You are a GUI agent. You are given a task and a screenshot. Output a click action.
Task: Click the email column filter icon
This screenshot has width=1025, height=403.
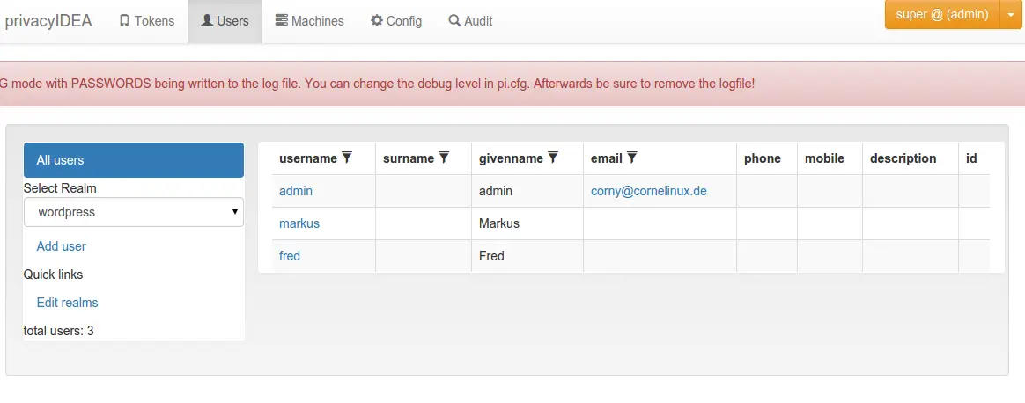(632, 158)
